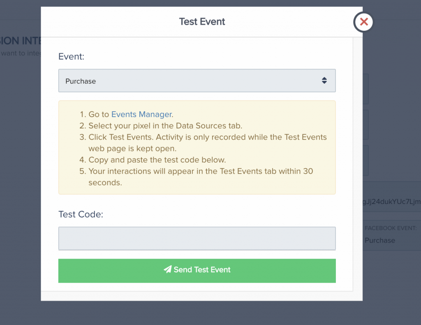Click the paper plane icon on Send button
Image resolution: width=421 pixels, height=325 pixels.
(x=167, y=270)
